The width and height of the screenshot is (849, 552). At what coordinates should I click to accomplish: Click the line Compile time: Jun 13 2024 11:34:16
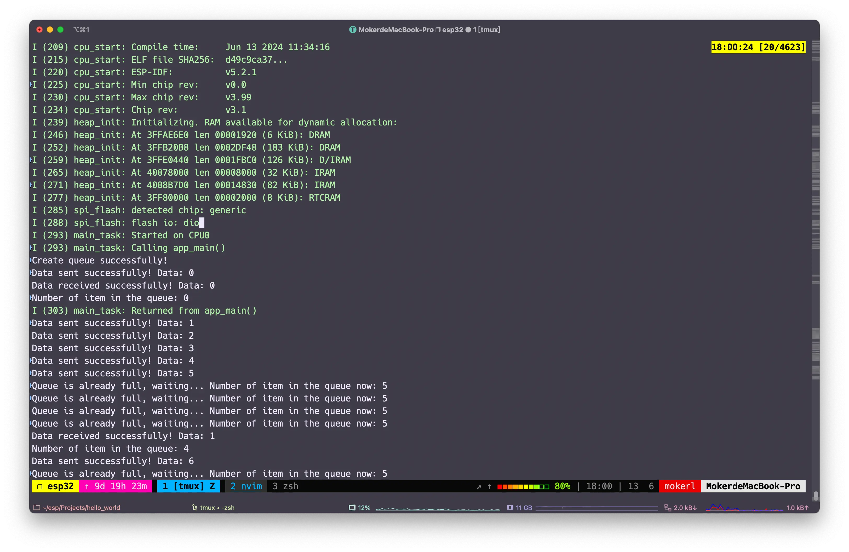181,47
